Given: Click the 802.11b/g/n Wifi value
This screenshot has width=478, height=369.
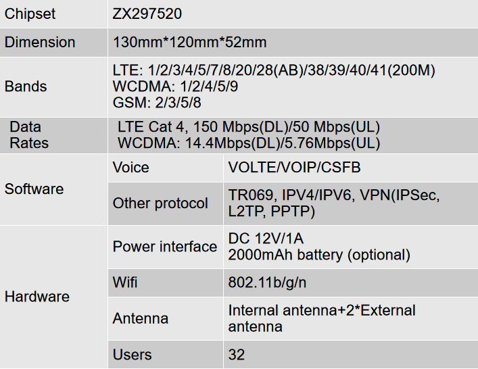Looking at the screenshot, I should 267,282.
